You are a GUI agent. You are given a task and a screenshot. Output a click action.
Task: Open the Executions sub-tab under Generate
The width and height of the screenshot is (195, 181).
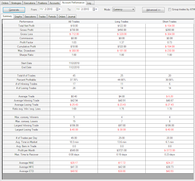tap(30, 17)
